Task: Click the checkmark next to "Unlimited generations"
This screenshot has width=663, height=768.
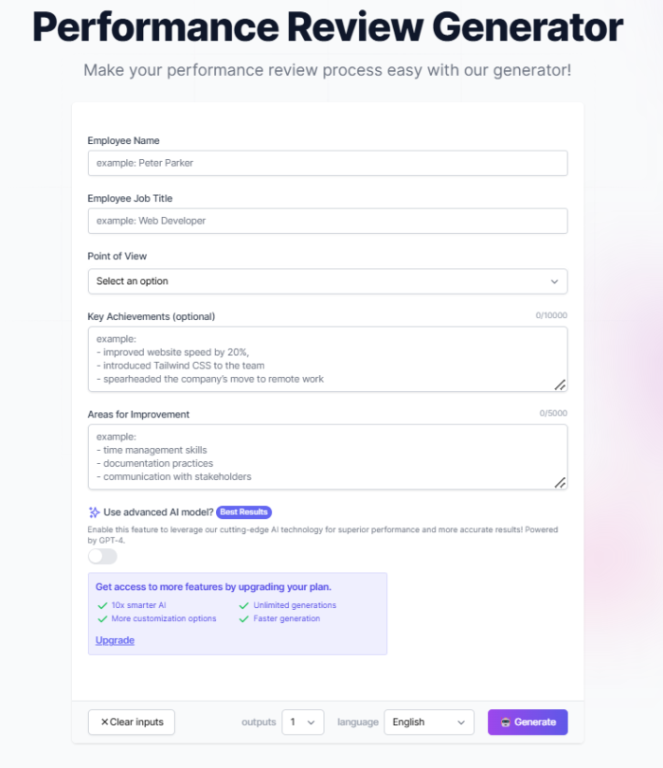Action: coord(242,604)
